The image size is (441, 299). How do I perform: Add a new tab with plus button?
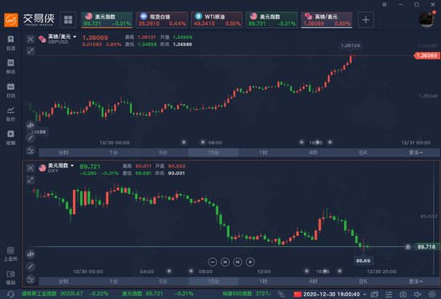click(x=366, y=20)
